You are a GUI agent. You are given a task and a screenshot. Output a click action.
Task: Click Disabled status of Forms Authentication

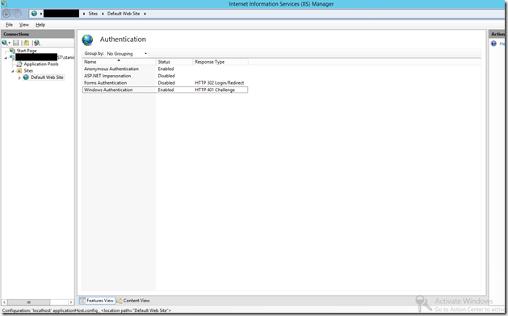point(166,83)
